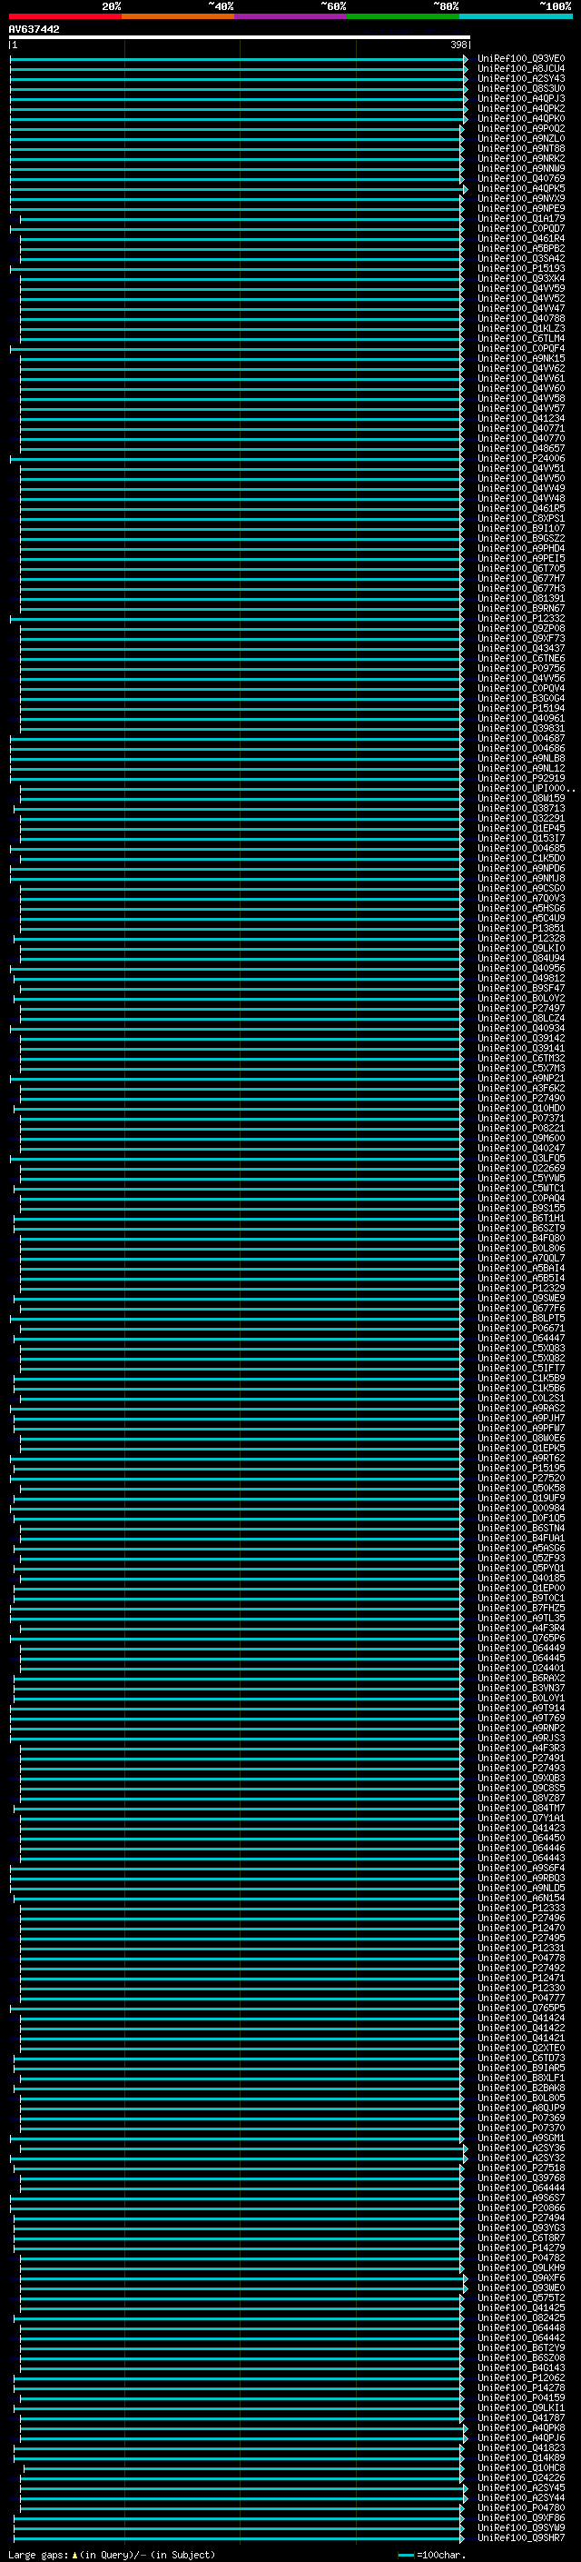Screen dimensions: 581x2562
Task: Click the UniRef100_Q1KLZ3 label
Action: coord(520,328)
